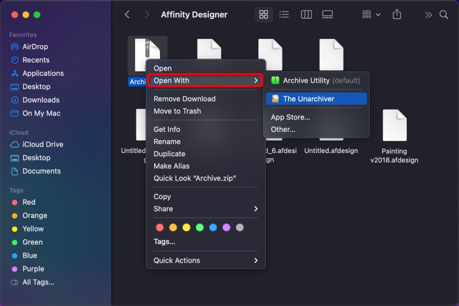Image resolution: width=459 pixels, height=306 pixels.
Task: Choose Rename in context menu
Action: click(205, 142)
